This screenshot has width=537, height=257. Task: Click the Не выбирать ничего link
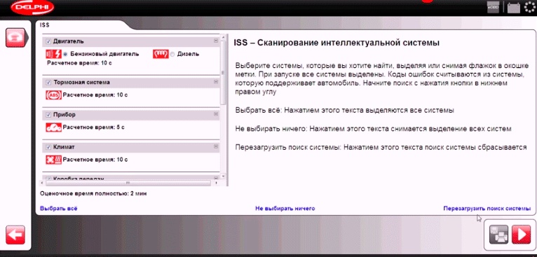click(x=285, y=209)
